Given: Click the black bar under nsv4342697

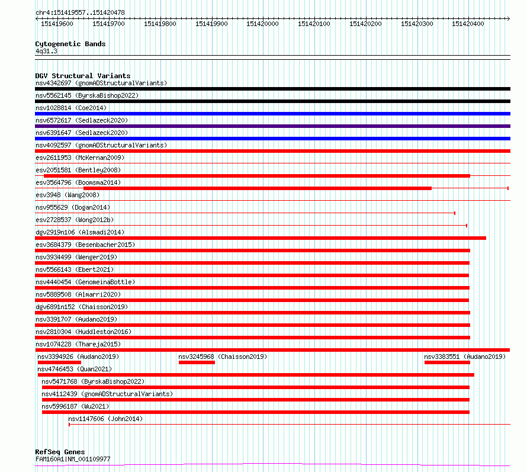Looking at the screenshot, I should click(272, 89).
